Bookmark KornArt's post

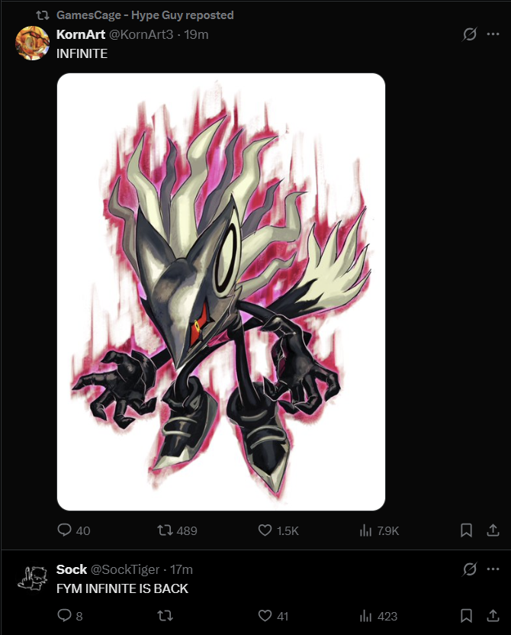466,530
